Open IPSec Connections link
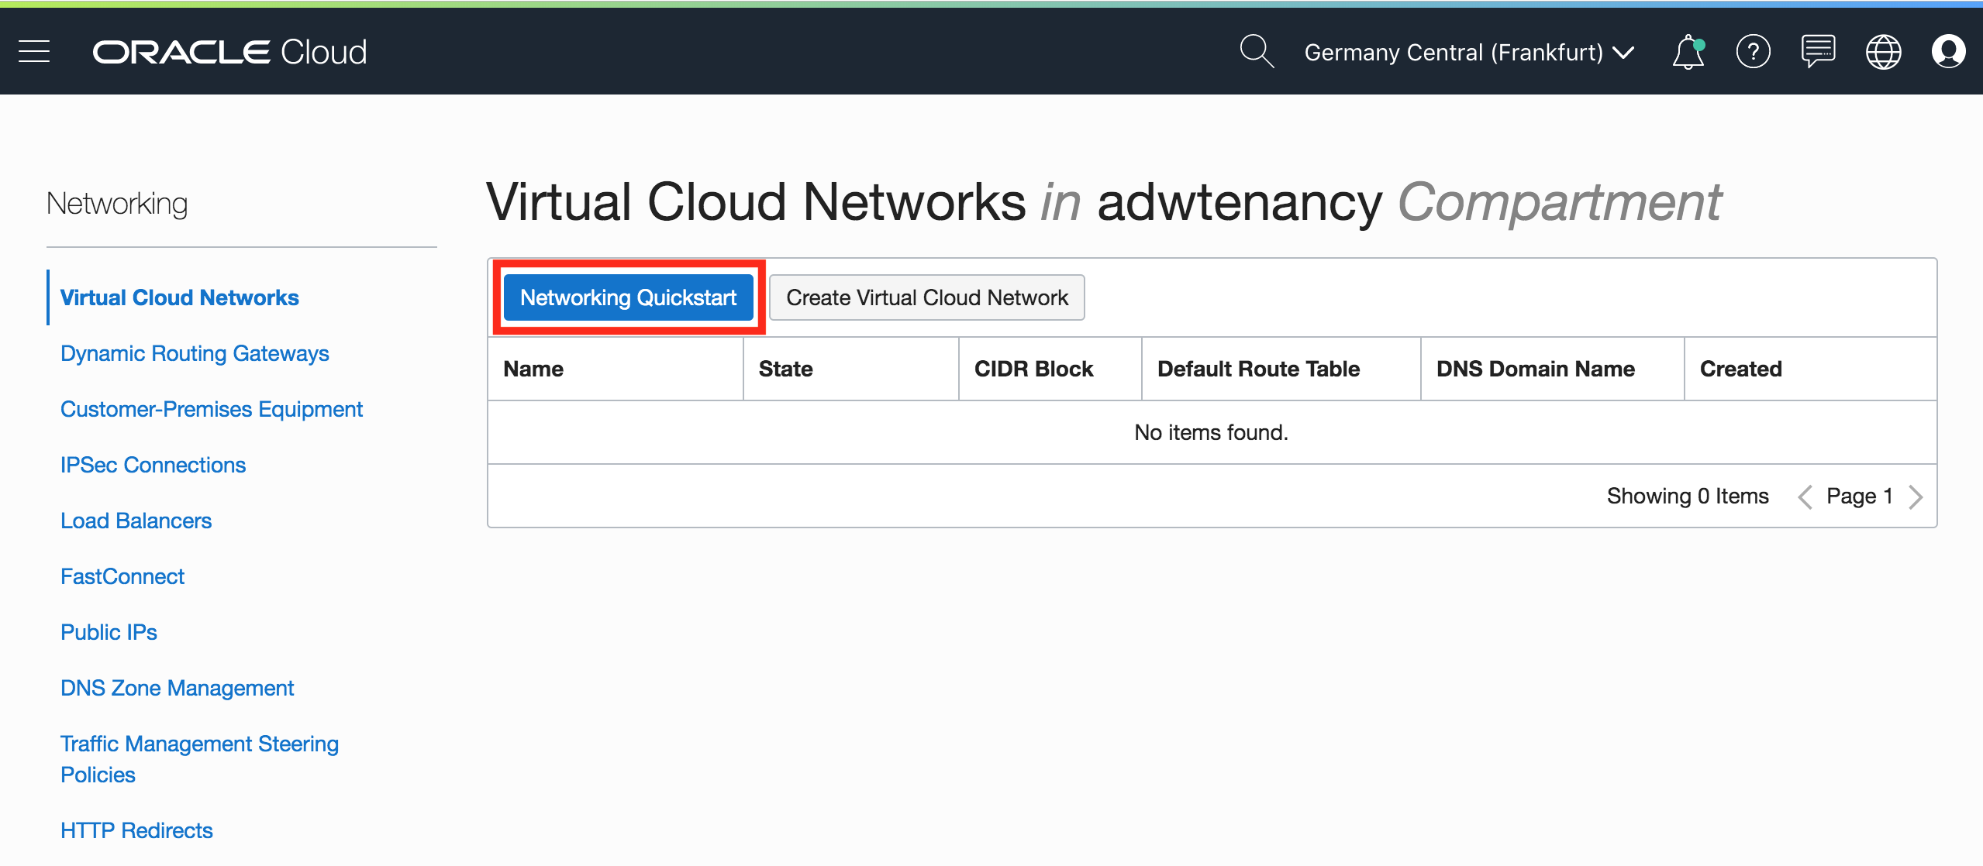Image resolution: width=1983 pixels, height=866 pixels. [153, 465]
